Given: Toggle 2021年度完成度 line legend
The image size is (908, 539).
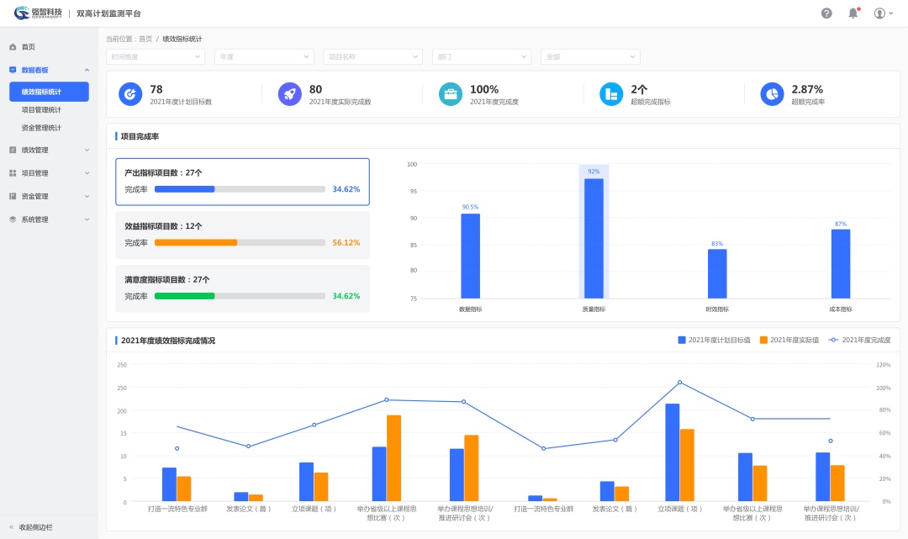Looking at the screenshot, I should tap(859, 340).
